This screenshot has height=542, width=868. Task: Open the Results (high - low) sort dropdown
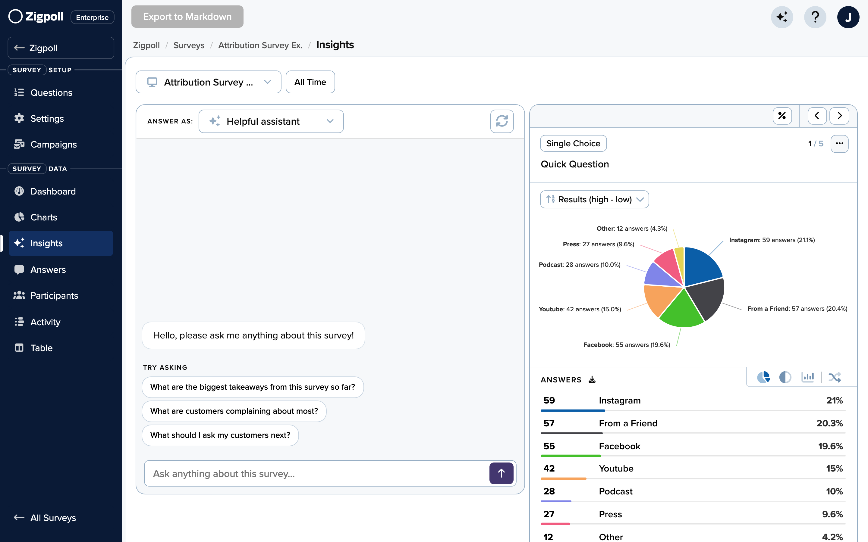coord(594,199)
